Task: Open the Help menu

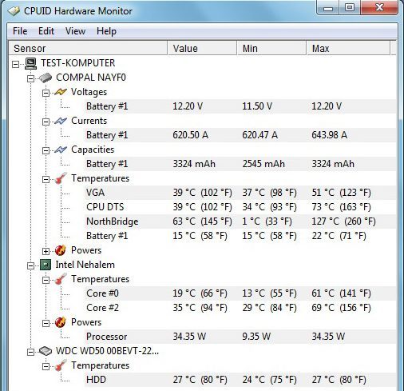Action: point(106,31)
